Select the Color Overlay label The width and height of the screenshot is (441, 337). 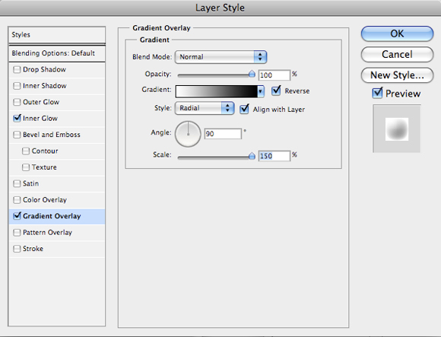(x=45, y=200)
